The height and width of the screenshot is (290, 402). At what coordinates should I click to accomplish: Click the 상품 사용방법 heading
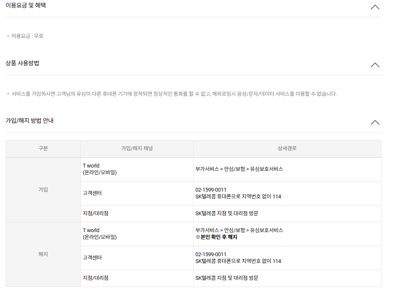pyautogui.click(x=22, y=63)
